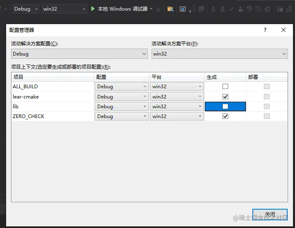Click the grayed pending-changes icon after the toolbar grip
Viewport: 295px width, 228px height.
pos(201,9)
